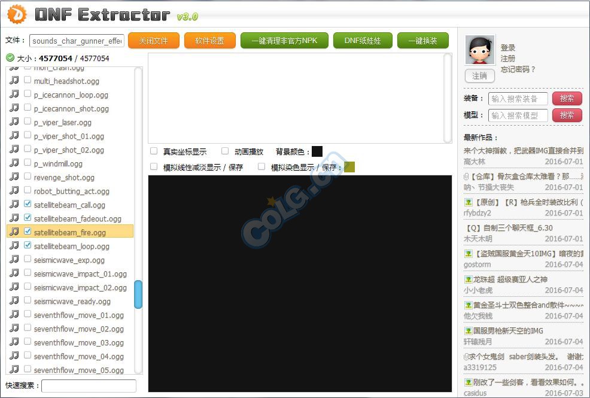Click the 登录 login link
Viewport: 590px width, 398px height.
tap(508, 48)
